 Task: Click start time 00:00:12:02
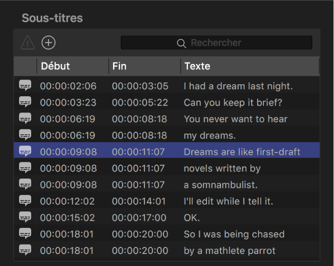[68, 201]
